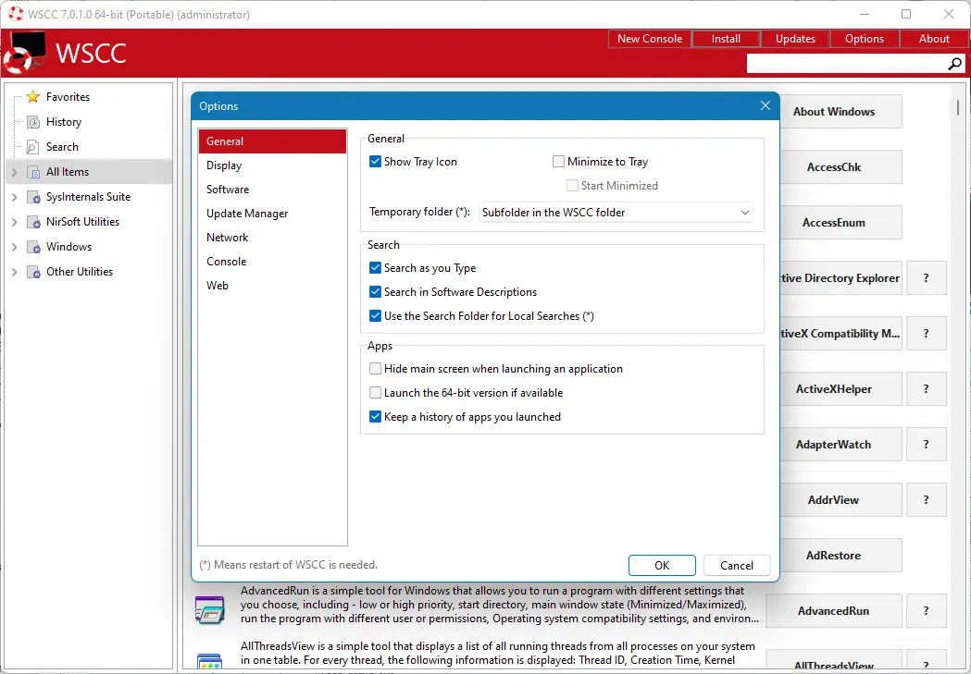Open the Software options category
The width and height of the screenshot is (971, 674).
272,190
